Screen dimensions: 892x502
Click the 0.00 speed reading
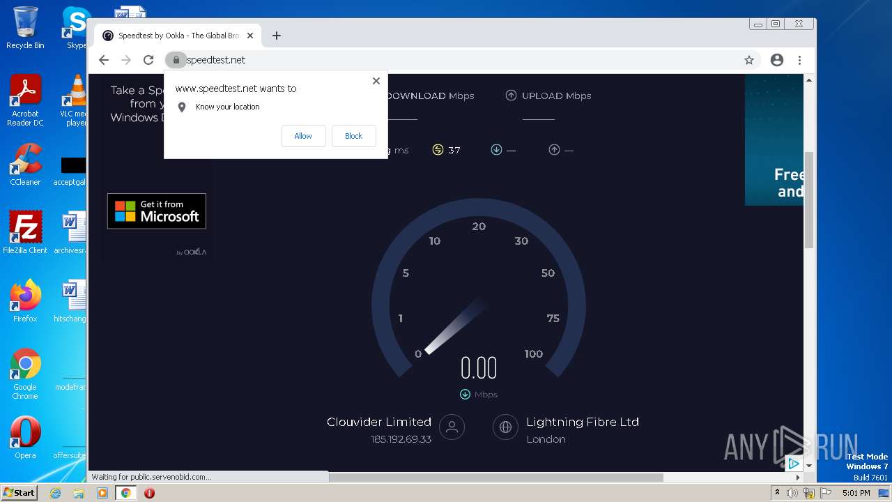point(479,367)
